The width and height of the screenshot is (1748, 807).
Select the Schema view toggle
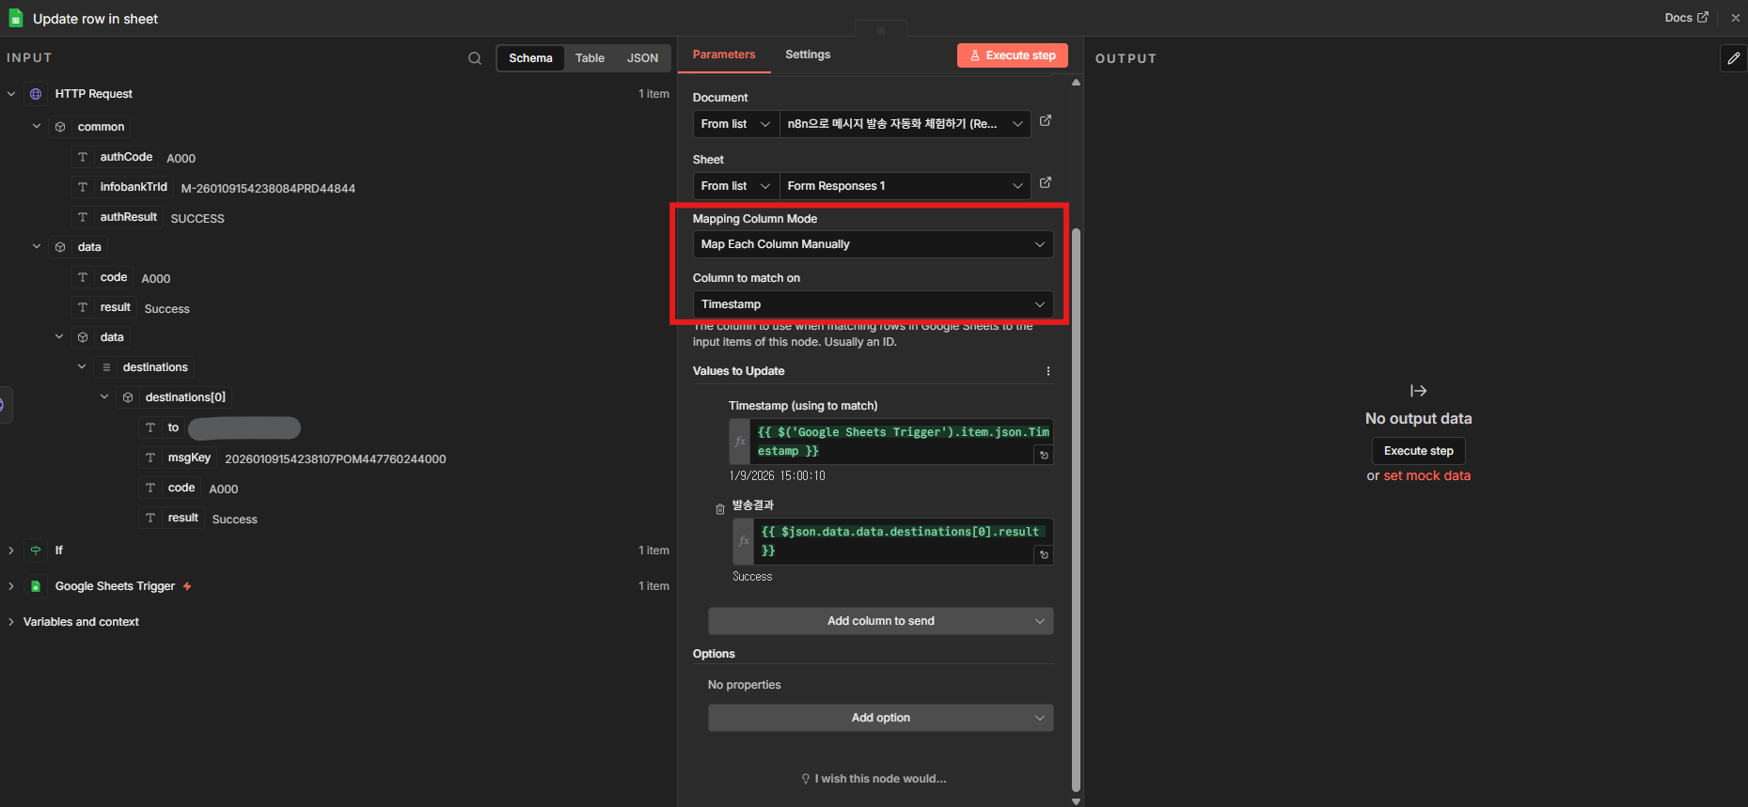[530, 58]
